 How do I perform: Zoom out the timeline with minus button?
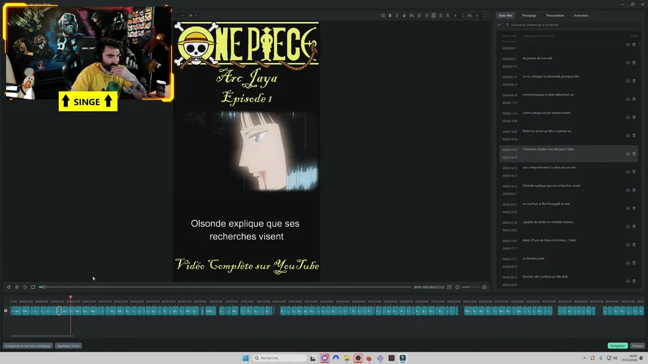pyautogui.click(x=457, y=287)
